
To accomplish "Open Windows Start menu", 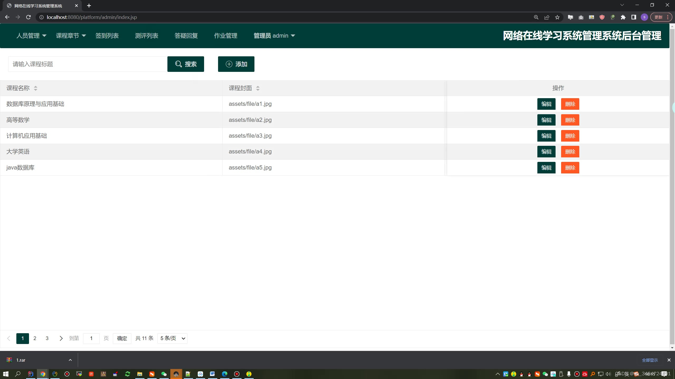I will [6, 374].
